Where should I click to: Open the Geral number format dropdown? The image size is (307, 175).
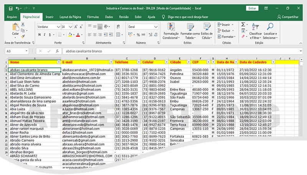[x=156, y=27]
